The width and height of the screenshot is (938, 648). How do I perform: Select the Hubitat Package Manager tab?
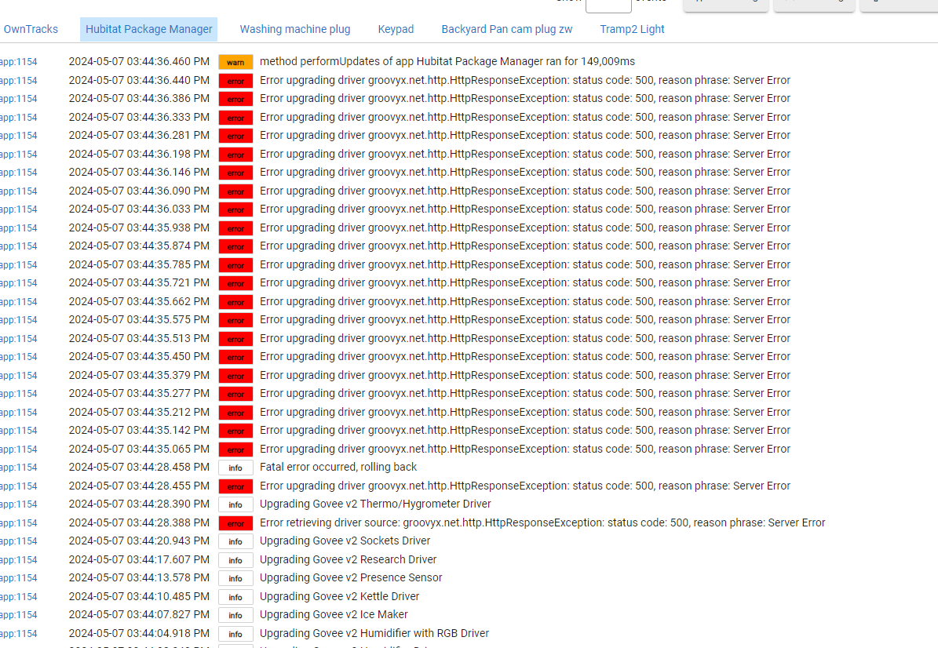[148, 29]
